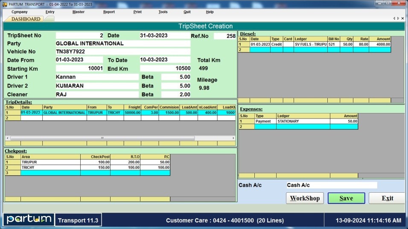The height and width of the screenshot is (229, 408).
Task: Click Diesel Bill No 521
Action: coord(334,44)
